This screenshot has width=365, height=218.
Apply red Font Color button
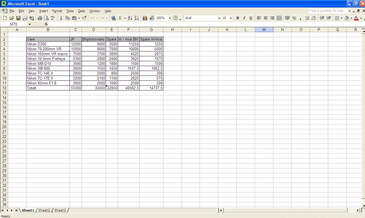(x=356, y=18)
